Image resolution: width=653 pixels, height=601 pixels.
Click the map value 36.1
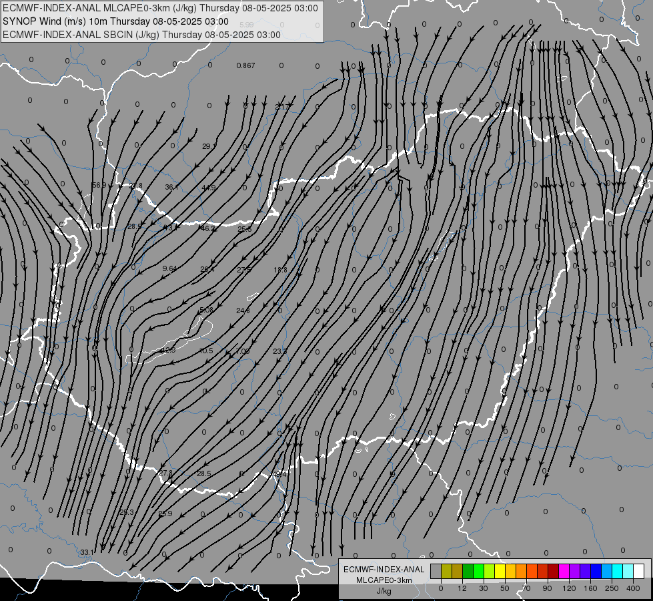click(171, 187)
